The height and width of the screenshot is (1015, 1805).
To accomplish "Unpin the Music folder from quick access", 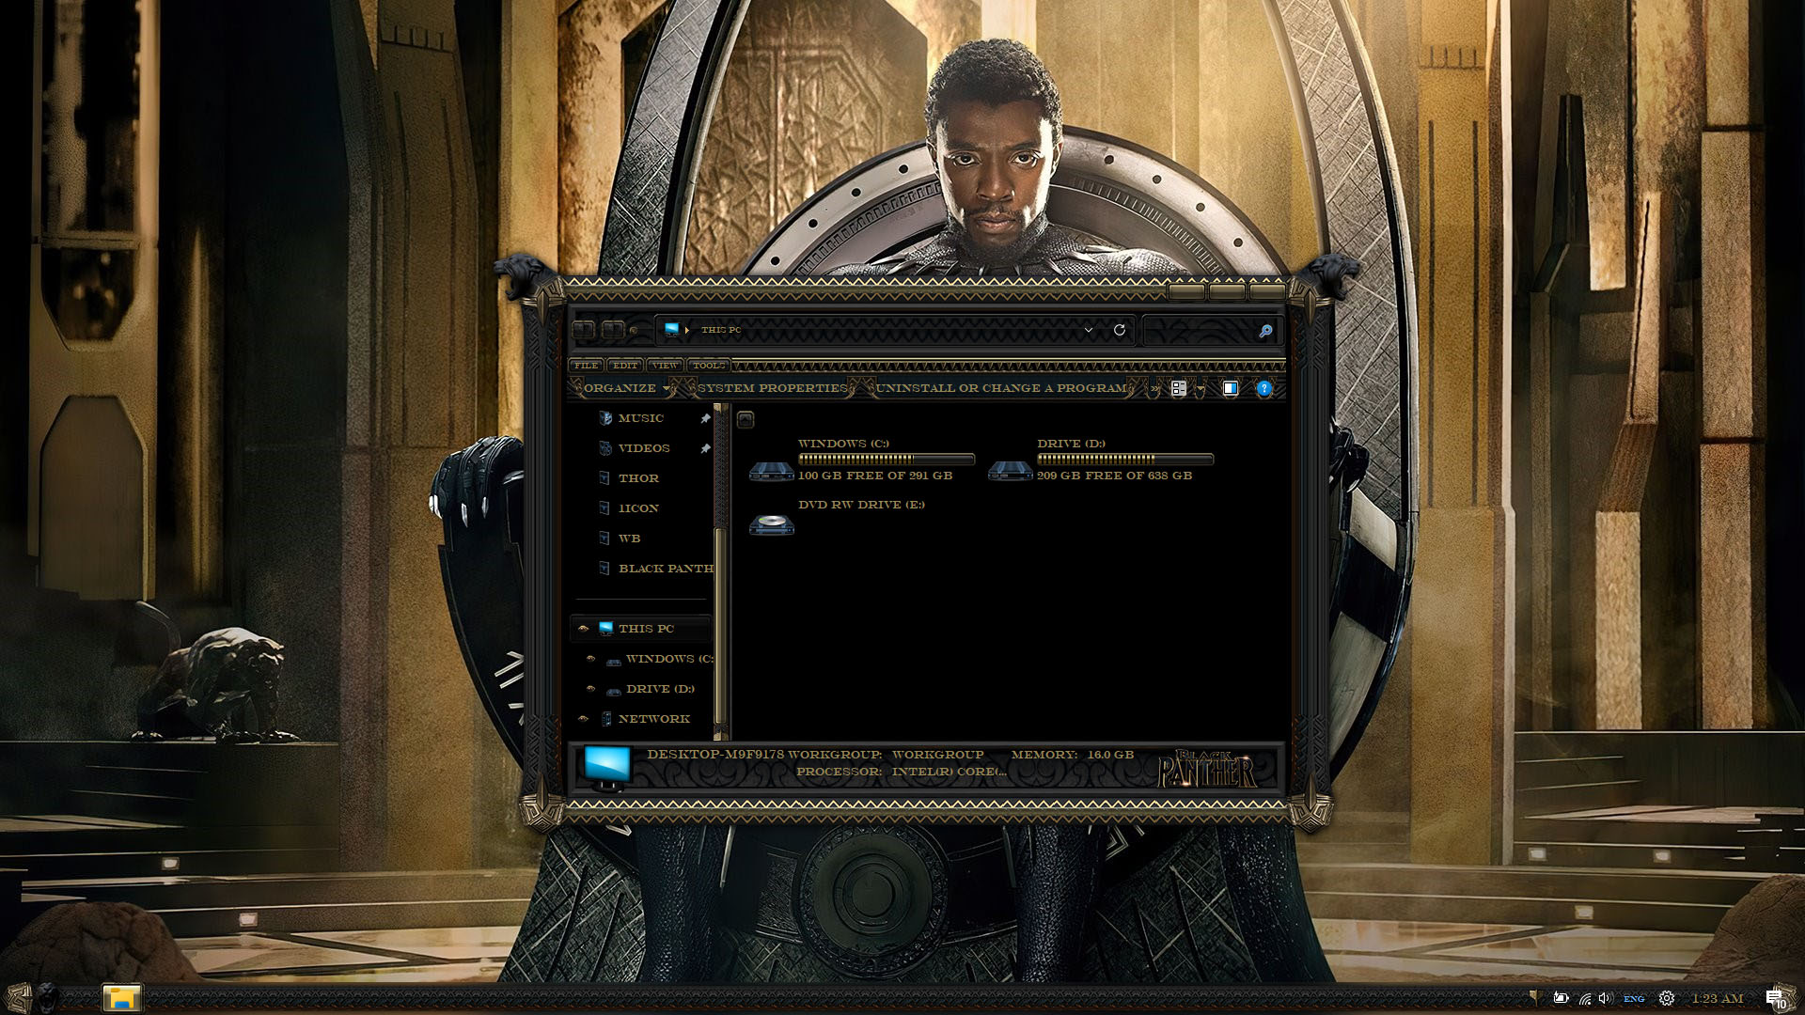I will pyautogui.click(x=705, y=418).
